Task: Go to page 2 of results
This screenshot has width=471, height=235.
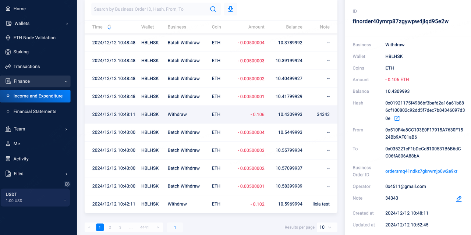Action: [x=110, y=227]
